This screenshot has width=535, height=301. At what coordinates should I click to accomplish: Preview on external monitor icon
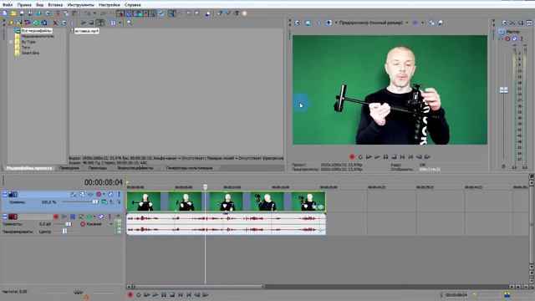[x=308, y=23]
